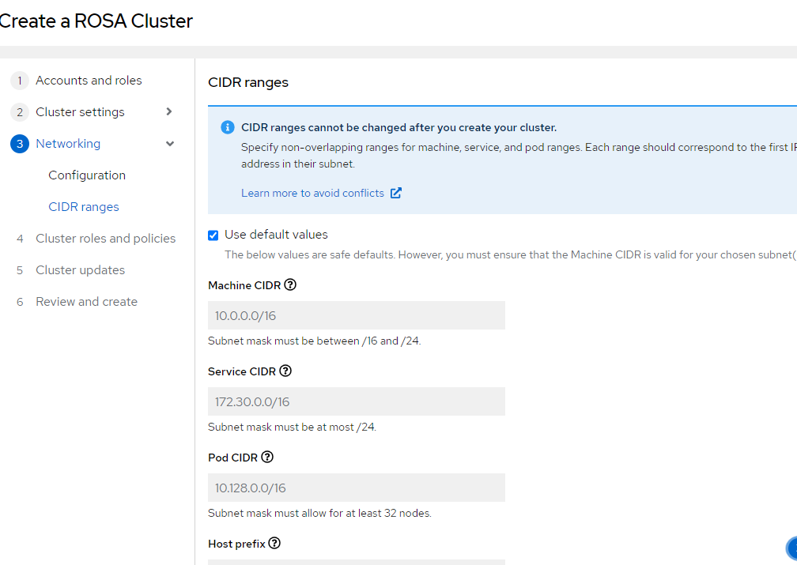
Task: Go to Cluster roles and policies step
Action: coord(106,239)
